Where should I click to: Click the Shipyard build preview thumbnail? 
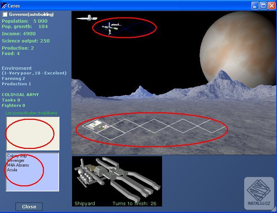(117, 181)
